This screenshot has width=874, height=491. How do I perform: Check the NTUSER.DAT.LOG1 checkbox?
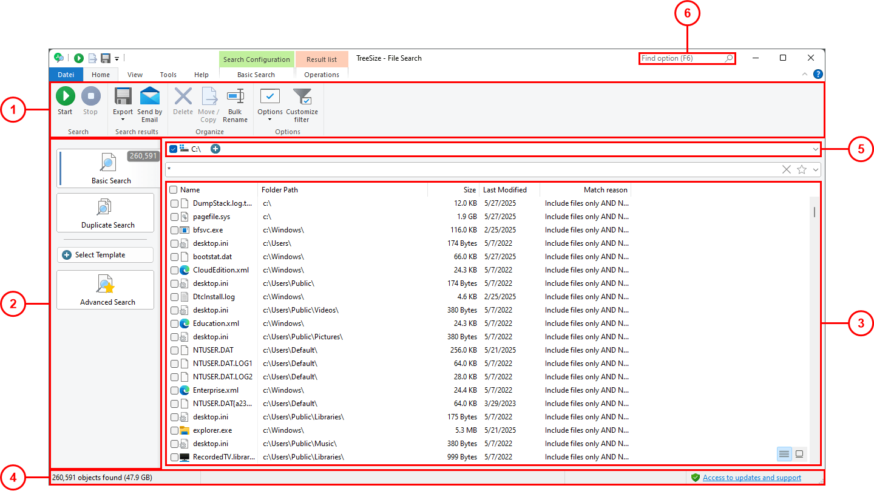pyautogui.click(x=175, y=364)
